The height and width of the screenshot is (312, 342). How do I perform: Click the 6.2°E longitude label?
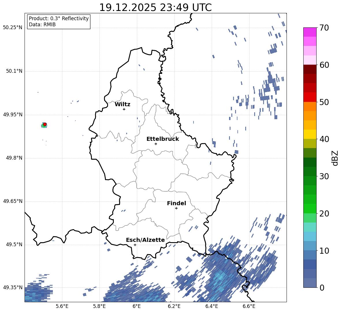point(174,307)
